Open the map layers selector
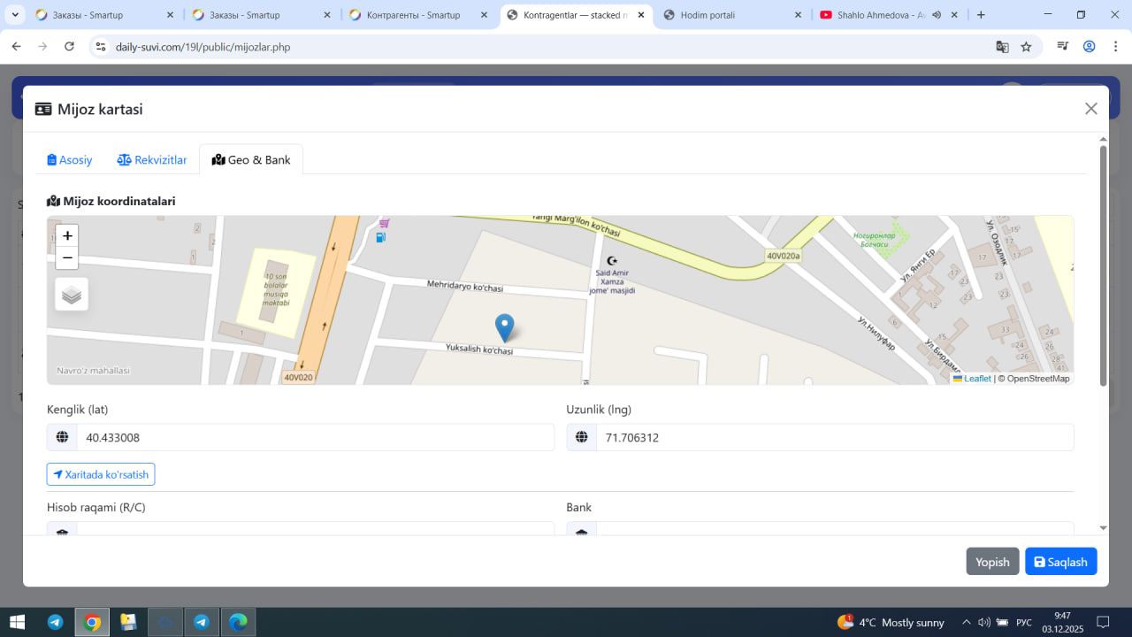 click(72, 295)
